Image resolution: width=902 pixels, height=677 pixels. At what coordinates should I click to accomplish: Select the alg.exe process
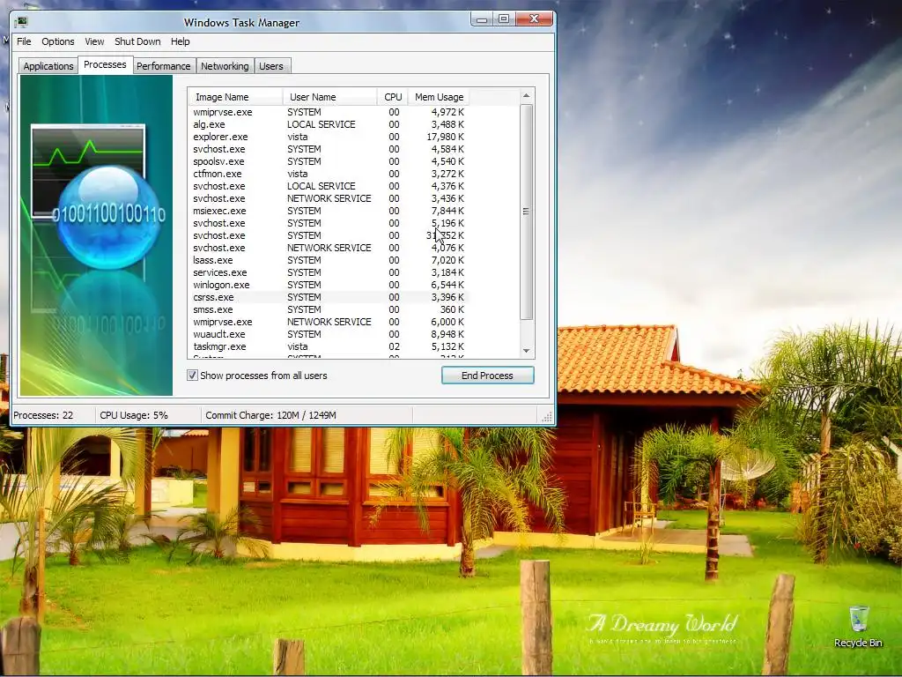coord(329,124)
